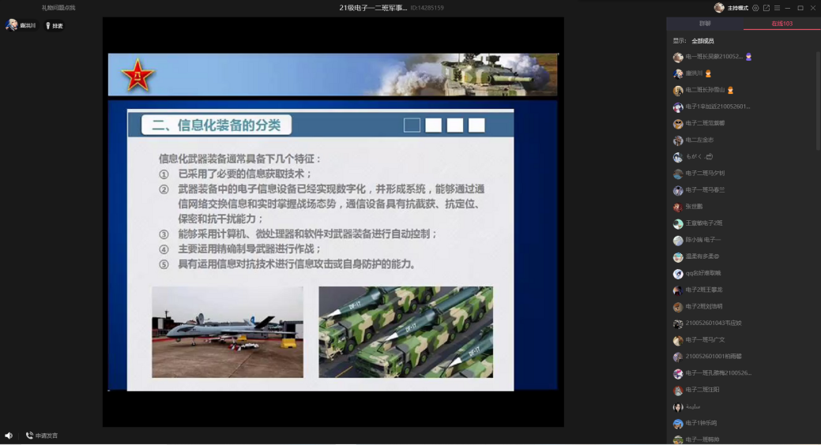Click the 排麦 queue button
This screenshot has width=821, height=445.
click(57, 26)
